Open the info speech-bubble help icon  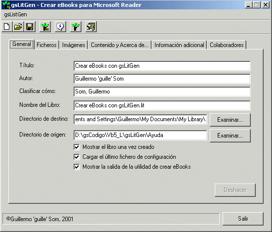(x=60, y=27)
